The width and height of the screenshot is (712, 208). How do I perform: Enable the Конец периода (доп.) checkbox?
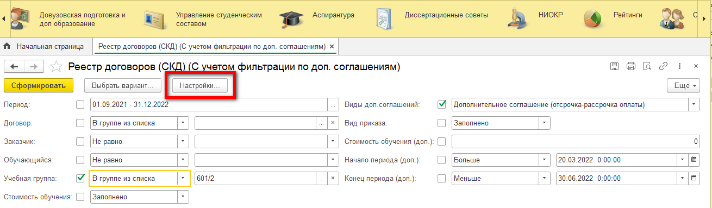441,178
